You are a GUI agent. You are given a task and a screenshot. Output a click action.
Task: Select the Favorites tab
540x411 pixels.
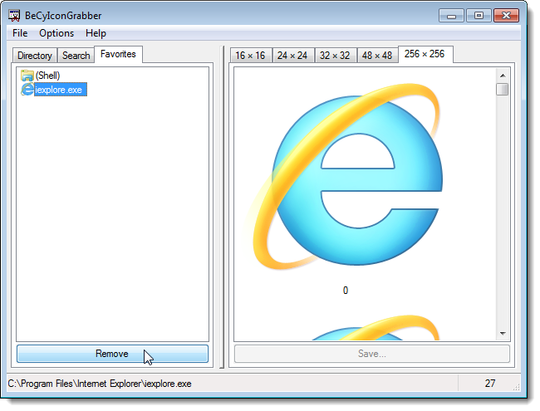(118, 54)
